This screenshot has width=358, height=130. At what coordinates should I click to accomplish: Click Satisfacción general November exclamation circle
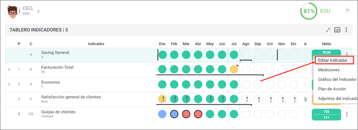pos(282,99)
